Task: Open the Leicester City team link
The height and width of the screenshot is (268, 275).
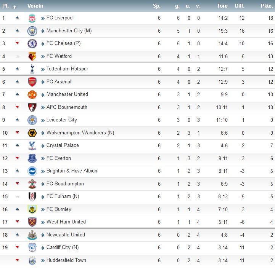Action: click(x=62, y=120)
